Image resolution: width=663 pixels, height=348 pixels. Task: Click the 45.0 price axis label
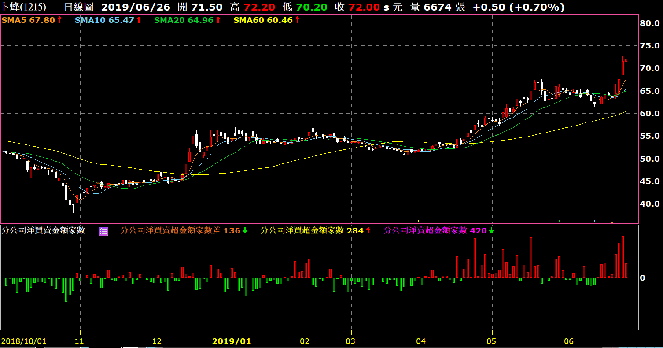(650, 181)
